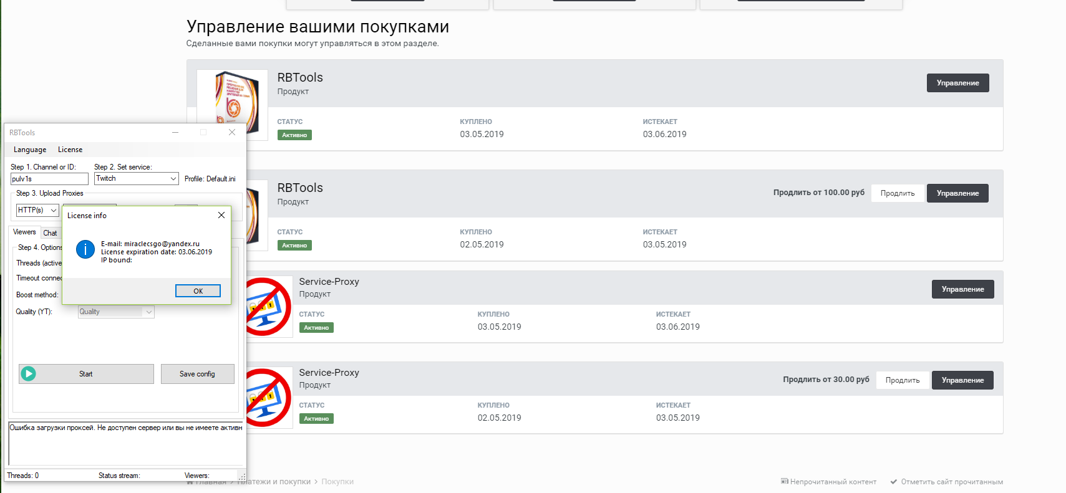
Task: Open the HTTP(s) proxy type dropdown
Action: tap(53, 211)
